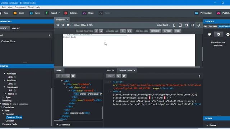Switch to the STYLES tab
Image resolution: width=230 pixels, height=129 pixels.
(110, 71)
